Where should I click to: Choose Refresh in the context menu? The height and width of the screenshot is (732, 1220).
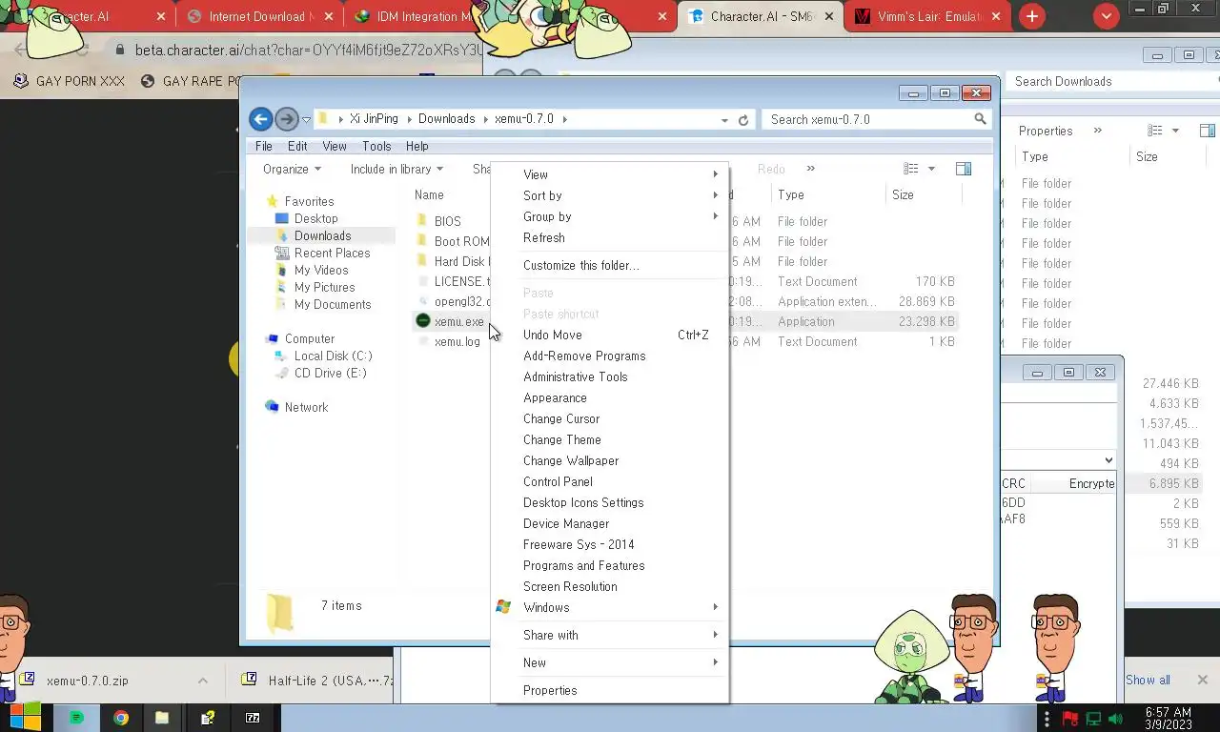pyautogui.click(x=610, y=237)
